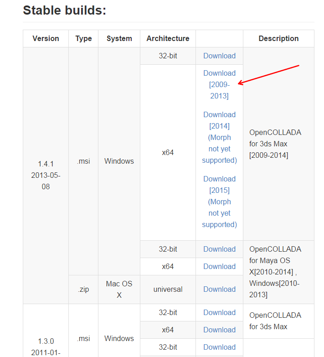Image resolution: width=324 pixels, height=357 pixels.
Task: Click the Download [2014] Morph not supported link
Action: (x=219, y=137)
